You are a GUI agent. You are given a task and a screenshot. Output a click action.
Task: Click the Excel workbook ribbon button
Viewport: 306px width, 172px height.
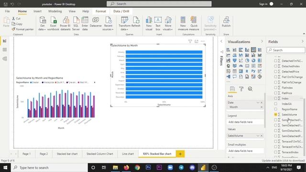(53, 23)
